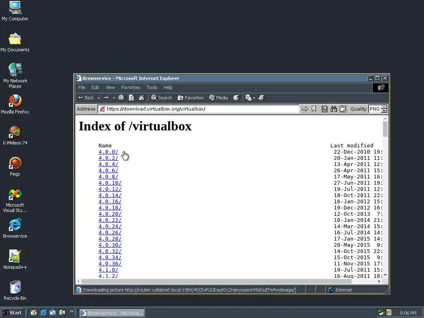The image size is (424, 318).
Task: Open the Search toolbar button
Action: [161, 98]
